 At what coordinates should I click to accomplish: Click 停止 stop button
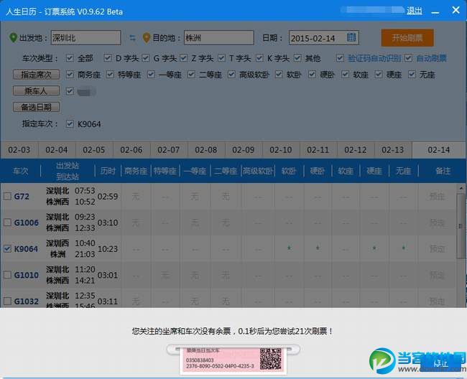(441, 363)
